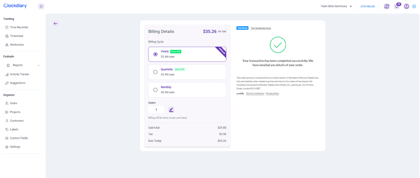This screenshot has width=420, height=178.
Task: Open the UTC+05:30 timezone selector
Action: coord(367,7)
